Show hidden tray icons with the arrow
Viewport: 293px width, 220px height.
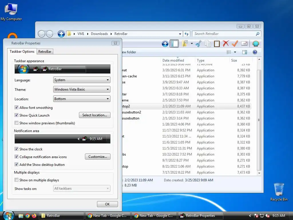(250, 216)
